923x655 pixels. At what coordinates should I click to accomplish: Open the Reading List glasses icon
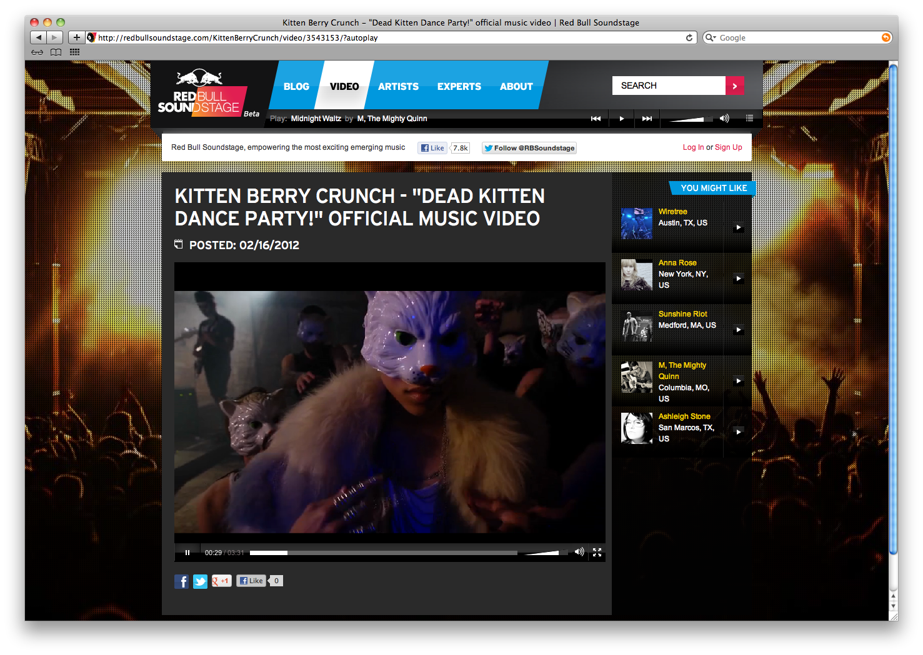[37, 52]
